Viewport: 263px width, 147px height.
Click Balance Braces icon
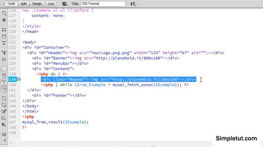tap(4, 59)
